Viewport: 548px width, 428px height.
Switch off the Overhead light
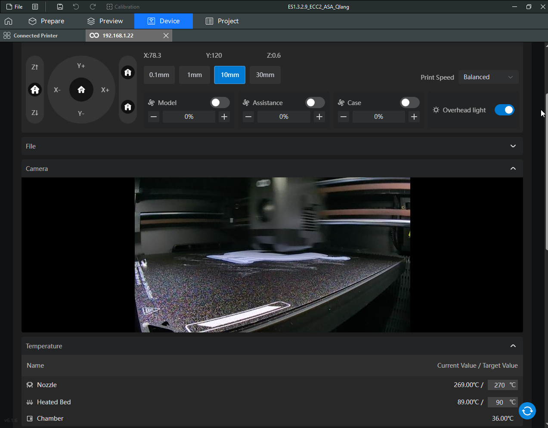(x=504, y=110)
